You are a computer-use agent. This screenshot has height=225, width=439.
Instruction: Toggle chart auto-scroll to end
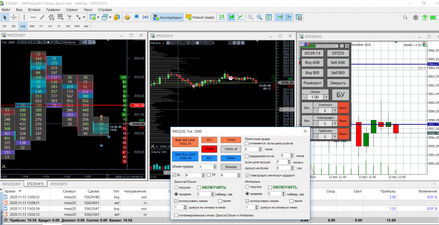(x=279, y=18)
